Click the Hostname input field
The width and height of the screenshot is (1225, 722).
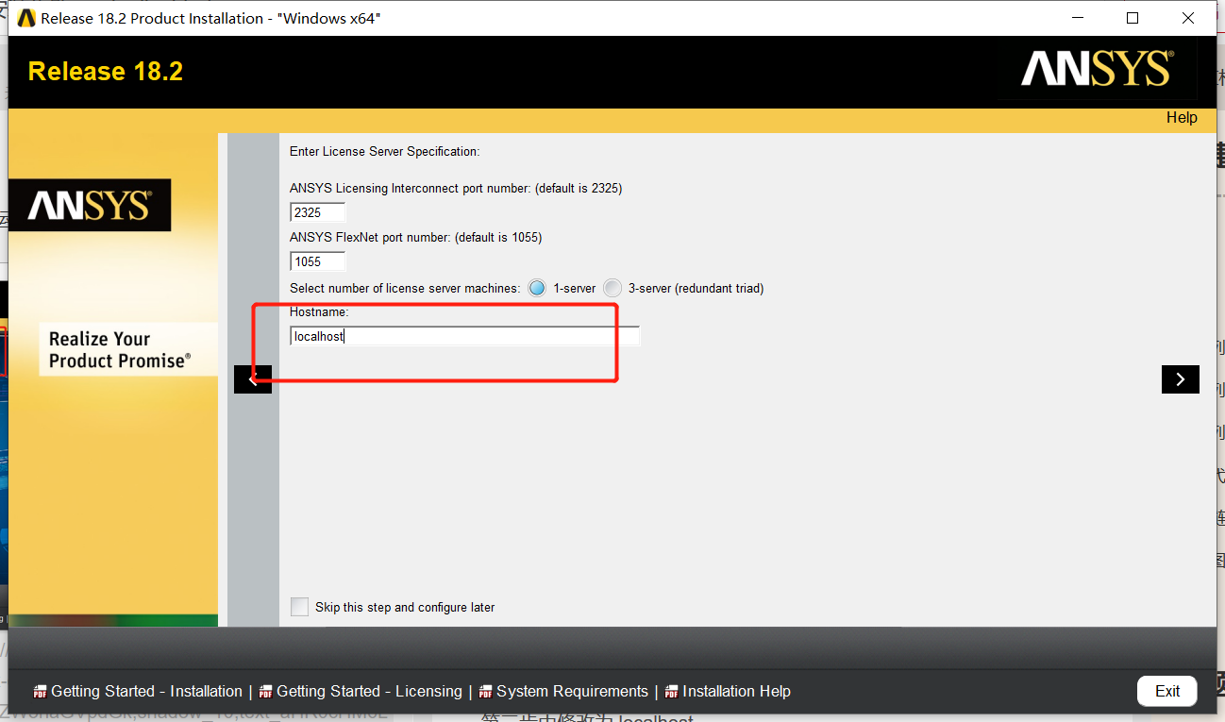click(x=464, y=336)
